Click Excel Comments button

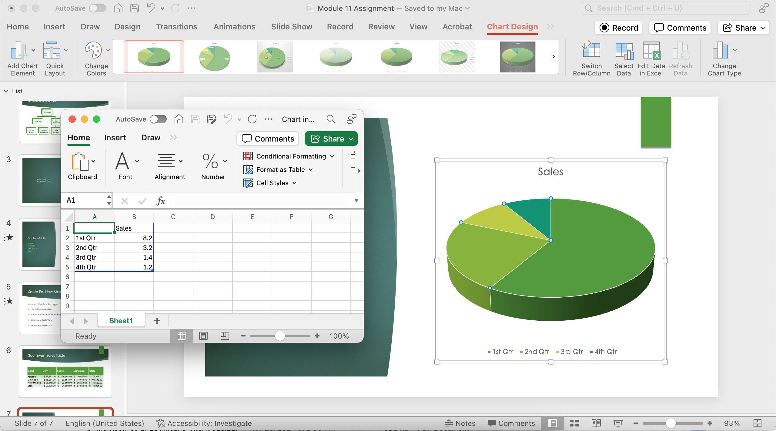[x=268, y=139]
